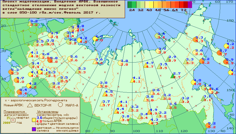
Task: Pick the purple swatch ending the color scale
Action: [x=190, y=5]
